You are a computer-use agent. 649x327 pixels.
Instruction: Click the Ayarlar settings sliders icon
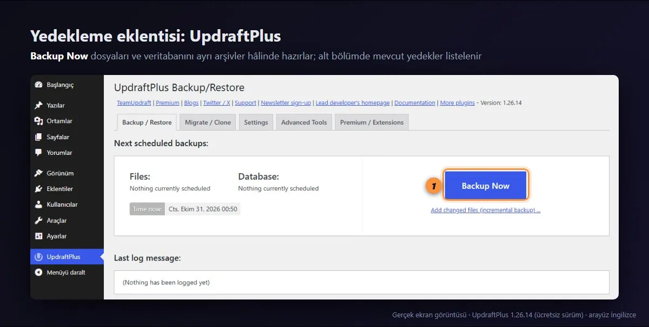38,236
